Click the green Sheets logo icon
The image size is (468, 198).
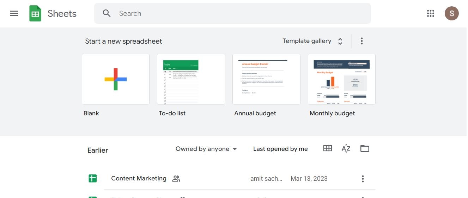click(35, 14)
